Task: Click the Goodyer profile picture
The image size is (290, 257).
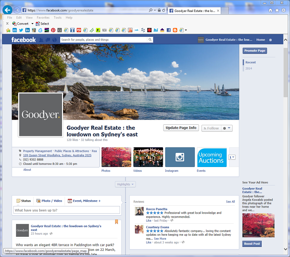Action: point(41,115)
